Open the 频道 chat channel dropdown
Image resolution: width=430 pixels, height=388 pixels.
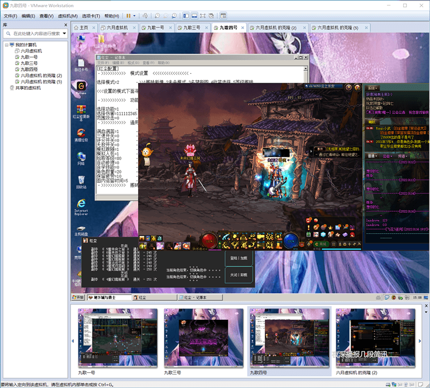(x=403, y=156)
